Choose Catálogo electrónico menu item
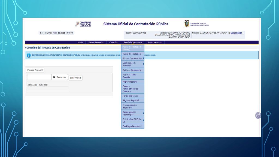Viewport: 279px width, 157px height. pyautogui.click(x=133, y=126)
